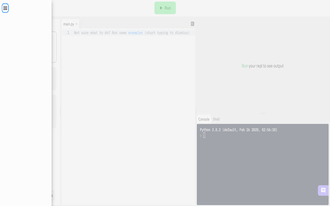Switch to the Shell tab
The height and width of the screenshot is (206, 330).
click(216, 119)
